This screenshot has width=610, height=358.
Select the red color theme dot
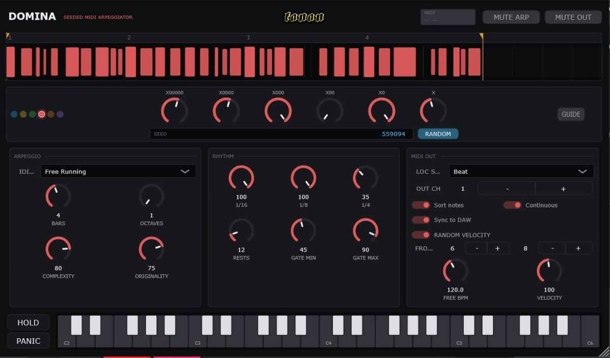click(x=42, y=114)
